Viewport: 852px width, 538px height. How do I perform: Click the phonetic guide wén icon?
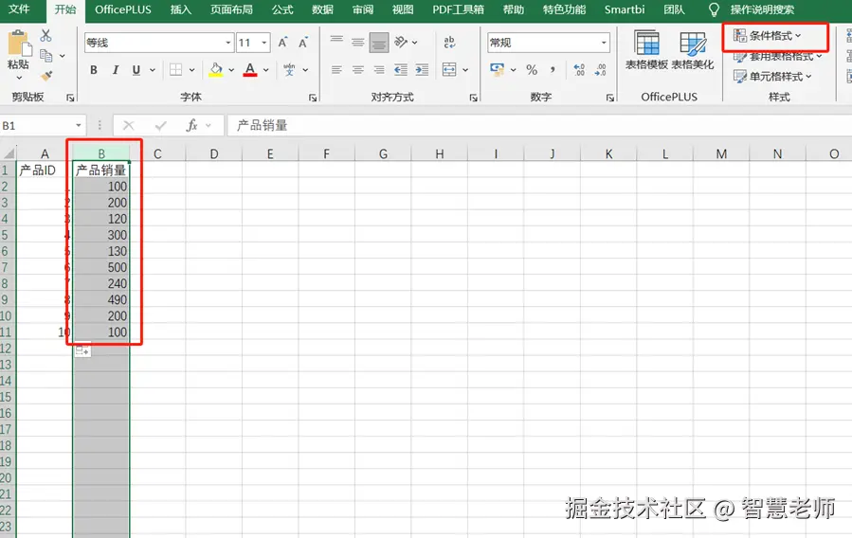pos(289,69)
